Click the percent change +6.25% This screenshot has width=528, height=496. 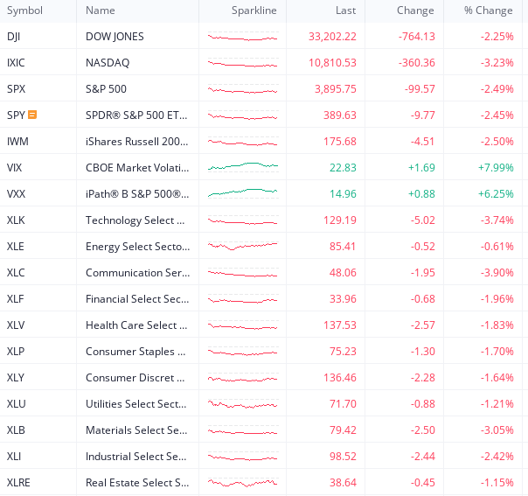click(496, 193)
